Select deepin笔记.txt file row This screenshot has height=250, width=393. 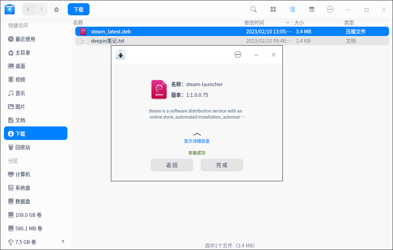[x=232, y=41]
